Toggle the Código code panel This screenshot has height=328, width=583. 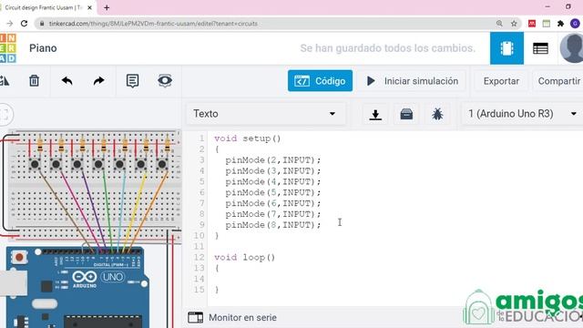click(x=320, y=81)
